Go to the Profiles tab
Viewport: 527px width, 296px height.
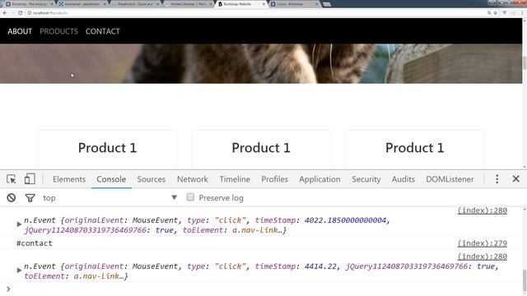tap(274, 179)
